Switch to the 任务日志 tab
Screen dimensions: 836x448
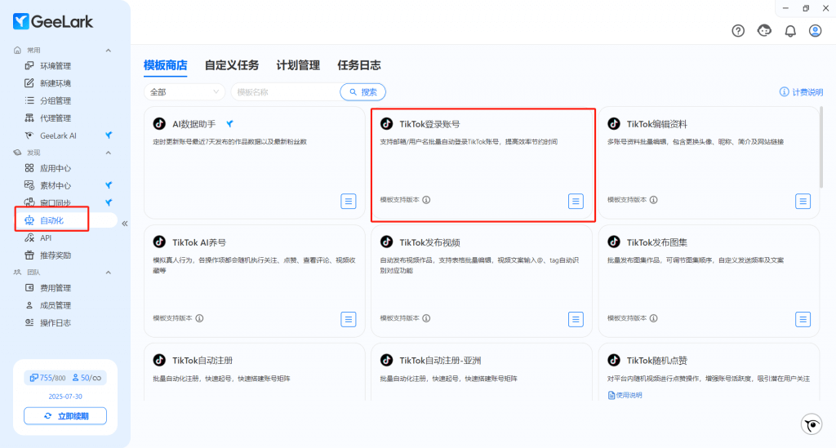click(358, 65)
